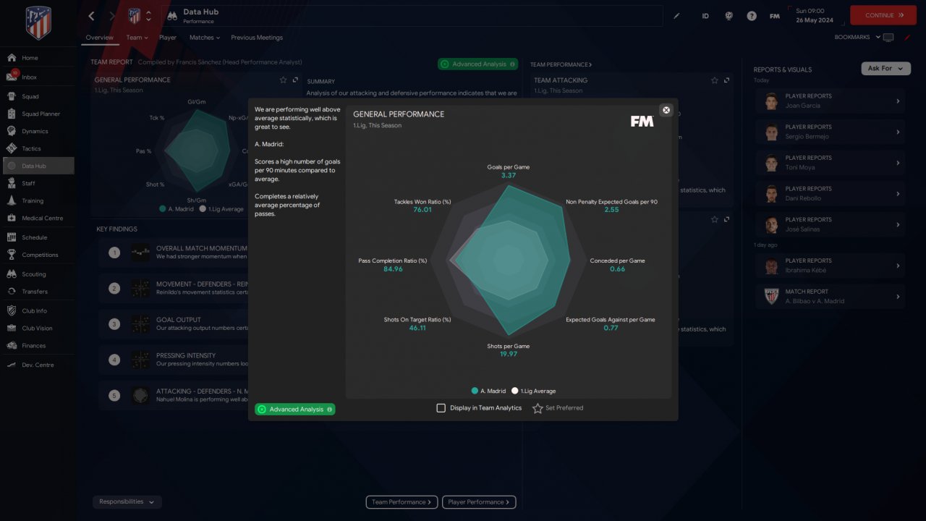Open Club Info in the sidebar
Viewport: 926px width, 521px height.
click(38, 311)
